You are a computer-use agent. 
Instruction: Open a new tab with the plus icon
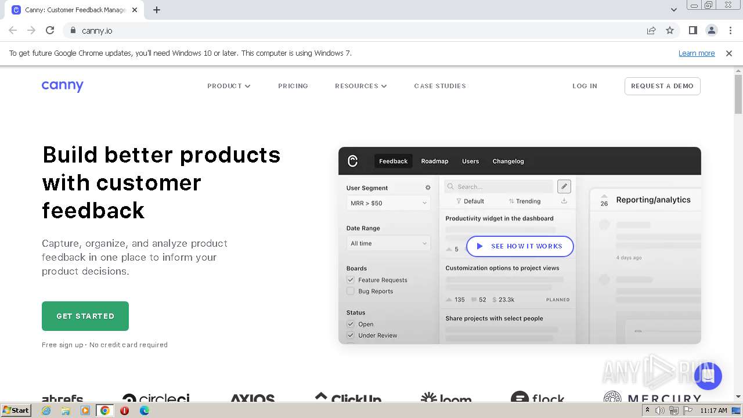point(157,10)
